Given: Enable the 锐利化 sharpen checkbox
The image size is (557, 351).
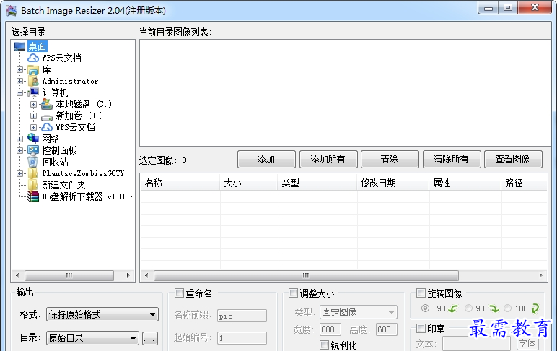Looking at the screenshot, I should pyautogui.click(x=325, y=344).
